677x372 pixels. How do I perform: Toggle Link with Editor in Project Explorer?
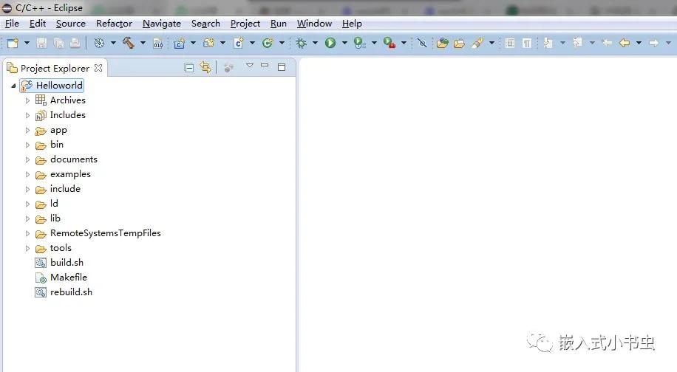point(205,67)
